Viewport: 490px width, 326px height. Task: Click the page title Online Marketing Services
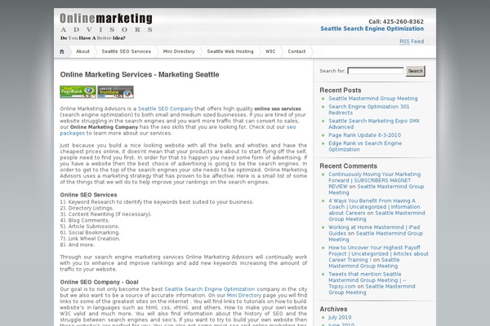click(x=140, y=74)
